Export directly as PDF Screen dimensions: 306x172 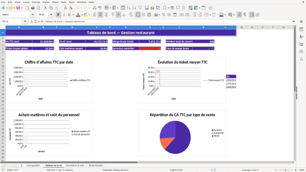click(27, 8)
